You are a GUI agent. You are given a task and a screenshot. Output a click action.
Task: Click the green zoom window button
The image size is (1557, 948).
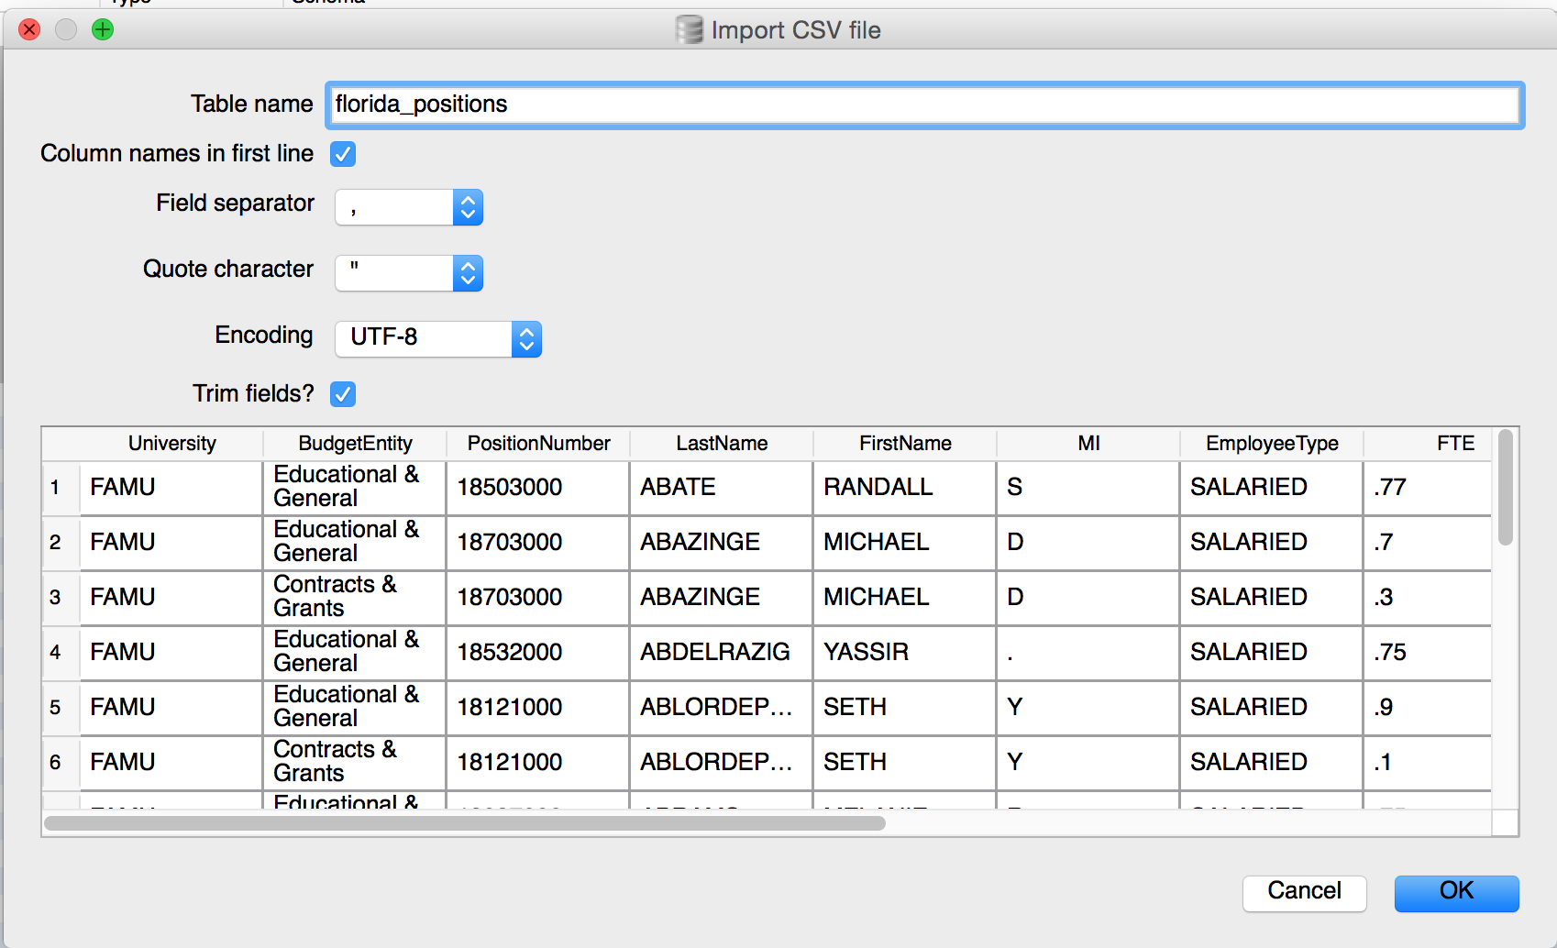[103, 29]
